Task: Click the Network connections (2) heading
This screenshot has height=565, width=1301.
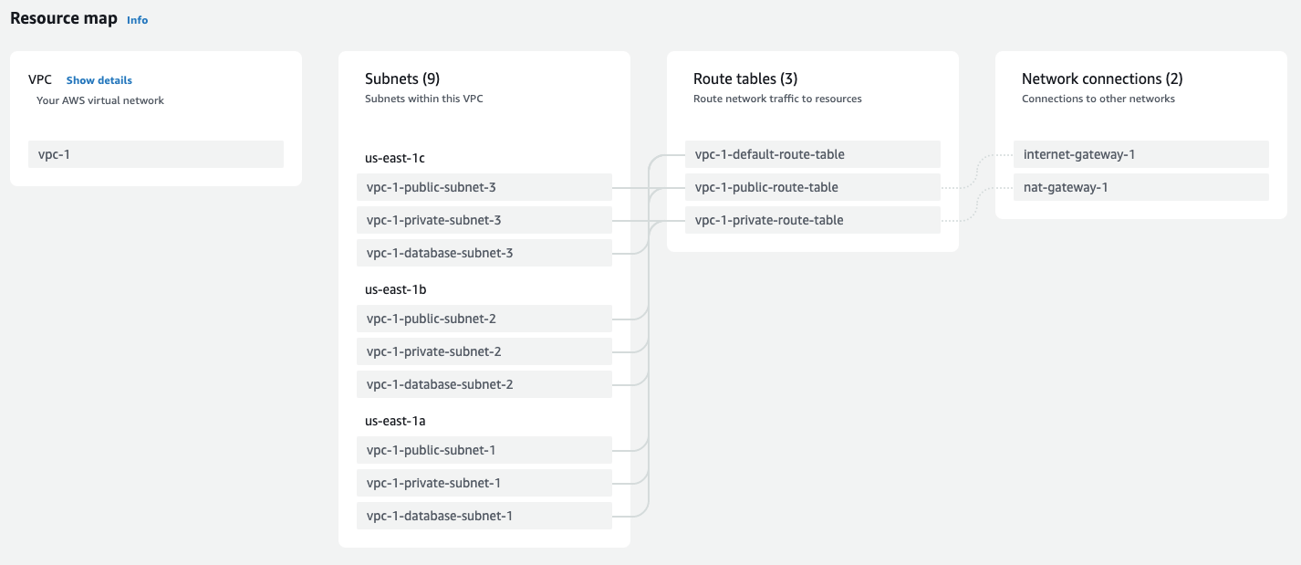Action: (1102, 79)
